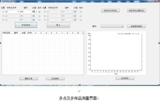Screen dimensions: 160x103
Task: Click the 停止 button
Action: click(x=58, y=25)
